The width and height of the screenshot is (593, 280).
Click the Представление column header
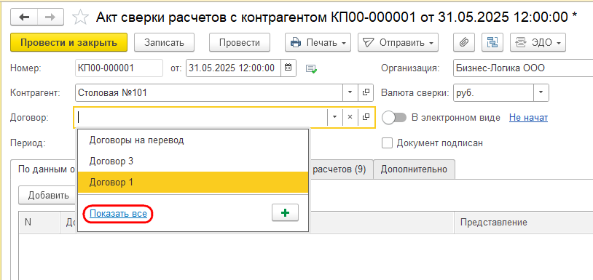pyautogui.click(x=523, y=223)
